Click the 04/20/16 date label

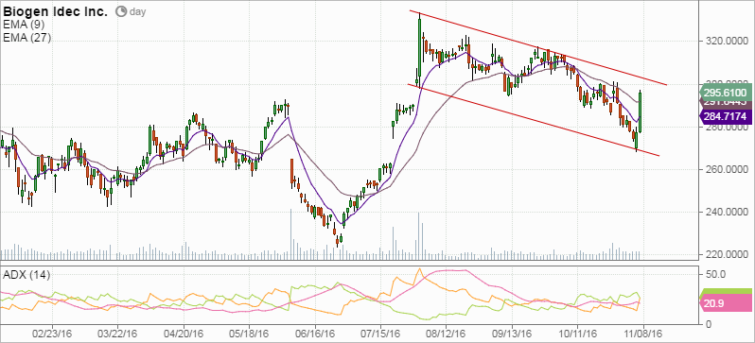pos(184,334)
